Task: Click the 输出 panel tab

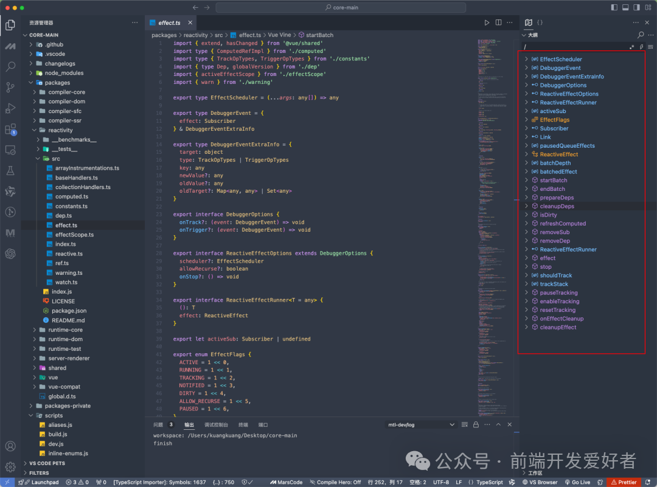Action: [189, 424]
